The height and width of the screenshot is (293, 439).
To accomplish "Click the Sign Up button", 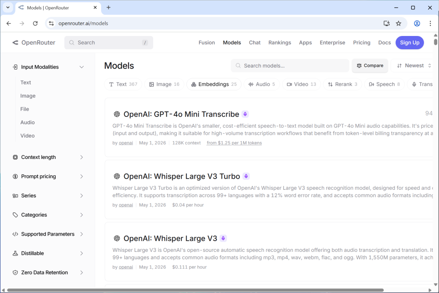I will 409,42.
